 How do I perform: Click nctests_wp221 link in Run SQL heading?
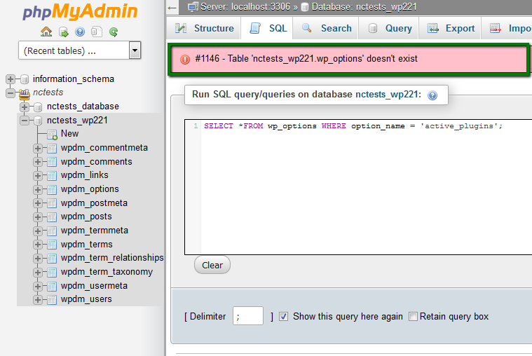(x=386, y=95)
